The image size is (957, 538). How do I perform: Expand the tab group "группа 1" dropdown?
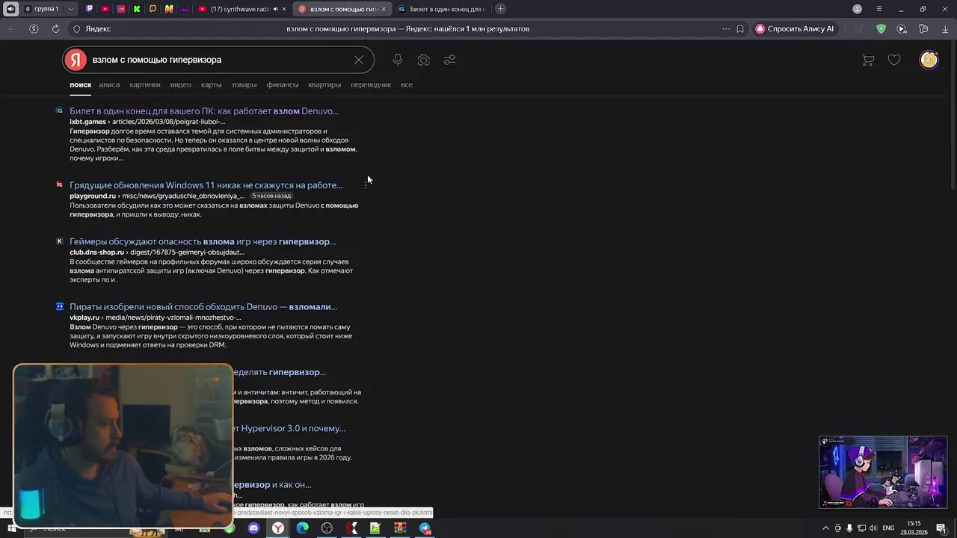(71, 9)
